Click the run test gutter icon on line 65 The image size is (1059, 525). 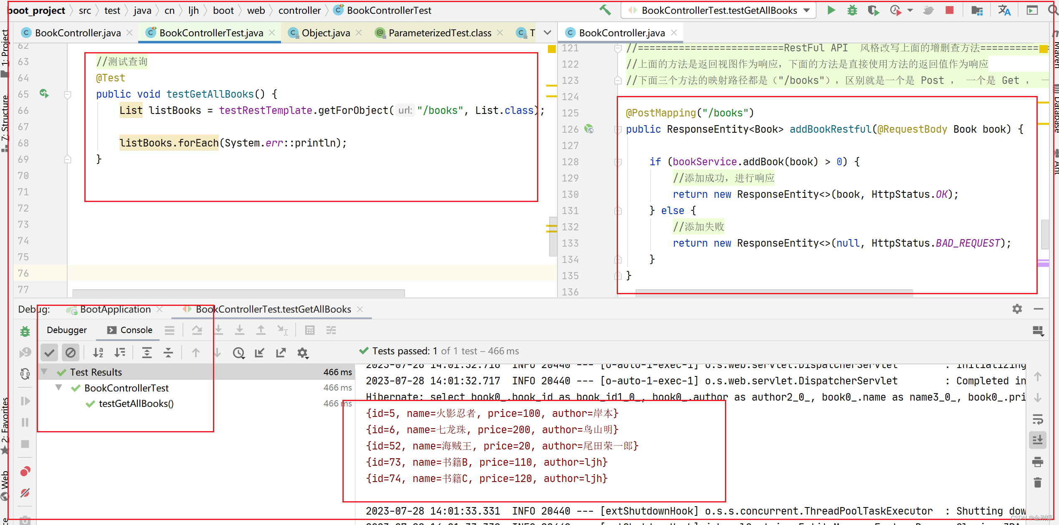[44, 93]
